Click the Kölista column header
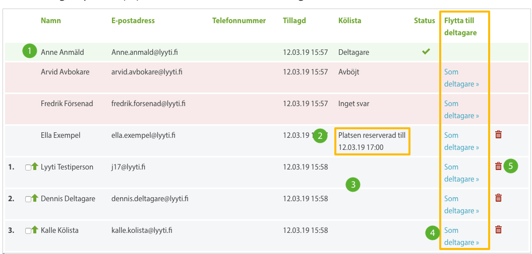 point(349,21)
